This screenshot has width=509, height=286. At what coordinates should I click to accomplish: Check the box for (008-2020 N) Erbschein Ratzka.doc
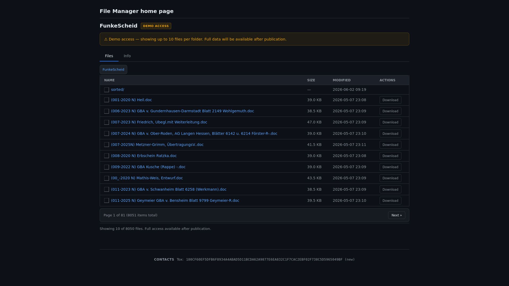(x=107, y=156)
